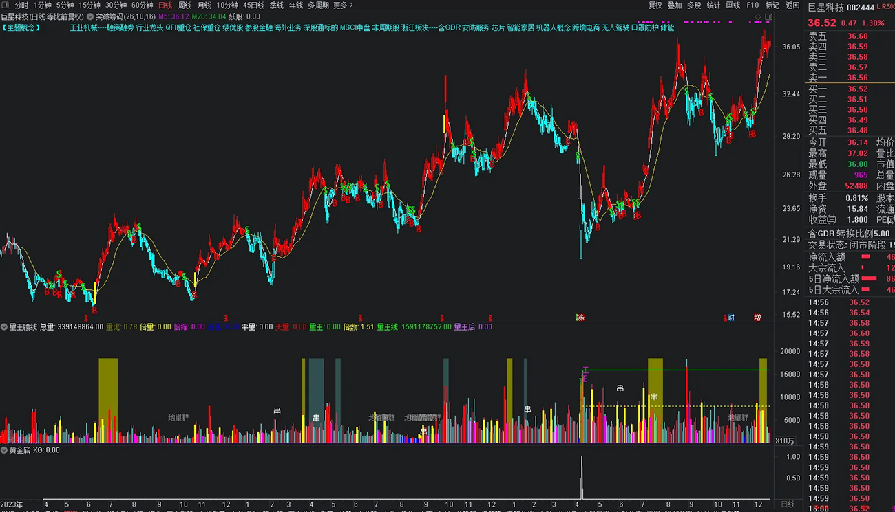The image size is (895, 512).
Task: Click the 增 marker near chart end
Action: 757,318
